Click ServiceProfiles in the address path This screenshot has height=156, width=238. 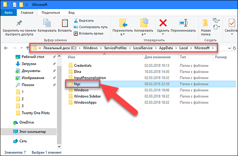[115, 48]
